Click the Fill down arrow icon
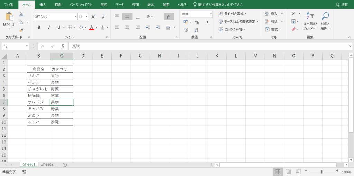Screen dimensions: 354x176 click(293, 22)
